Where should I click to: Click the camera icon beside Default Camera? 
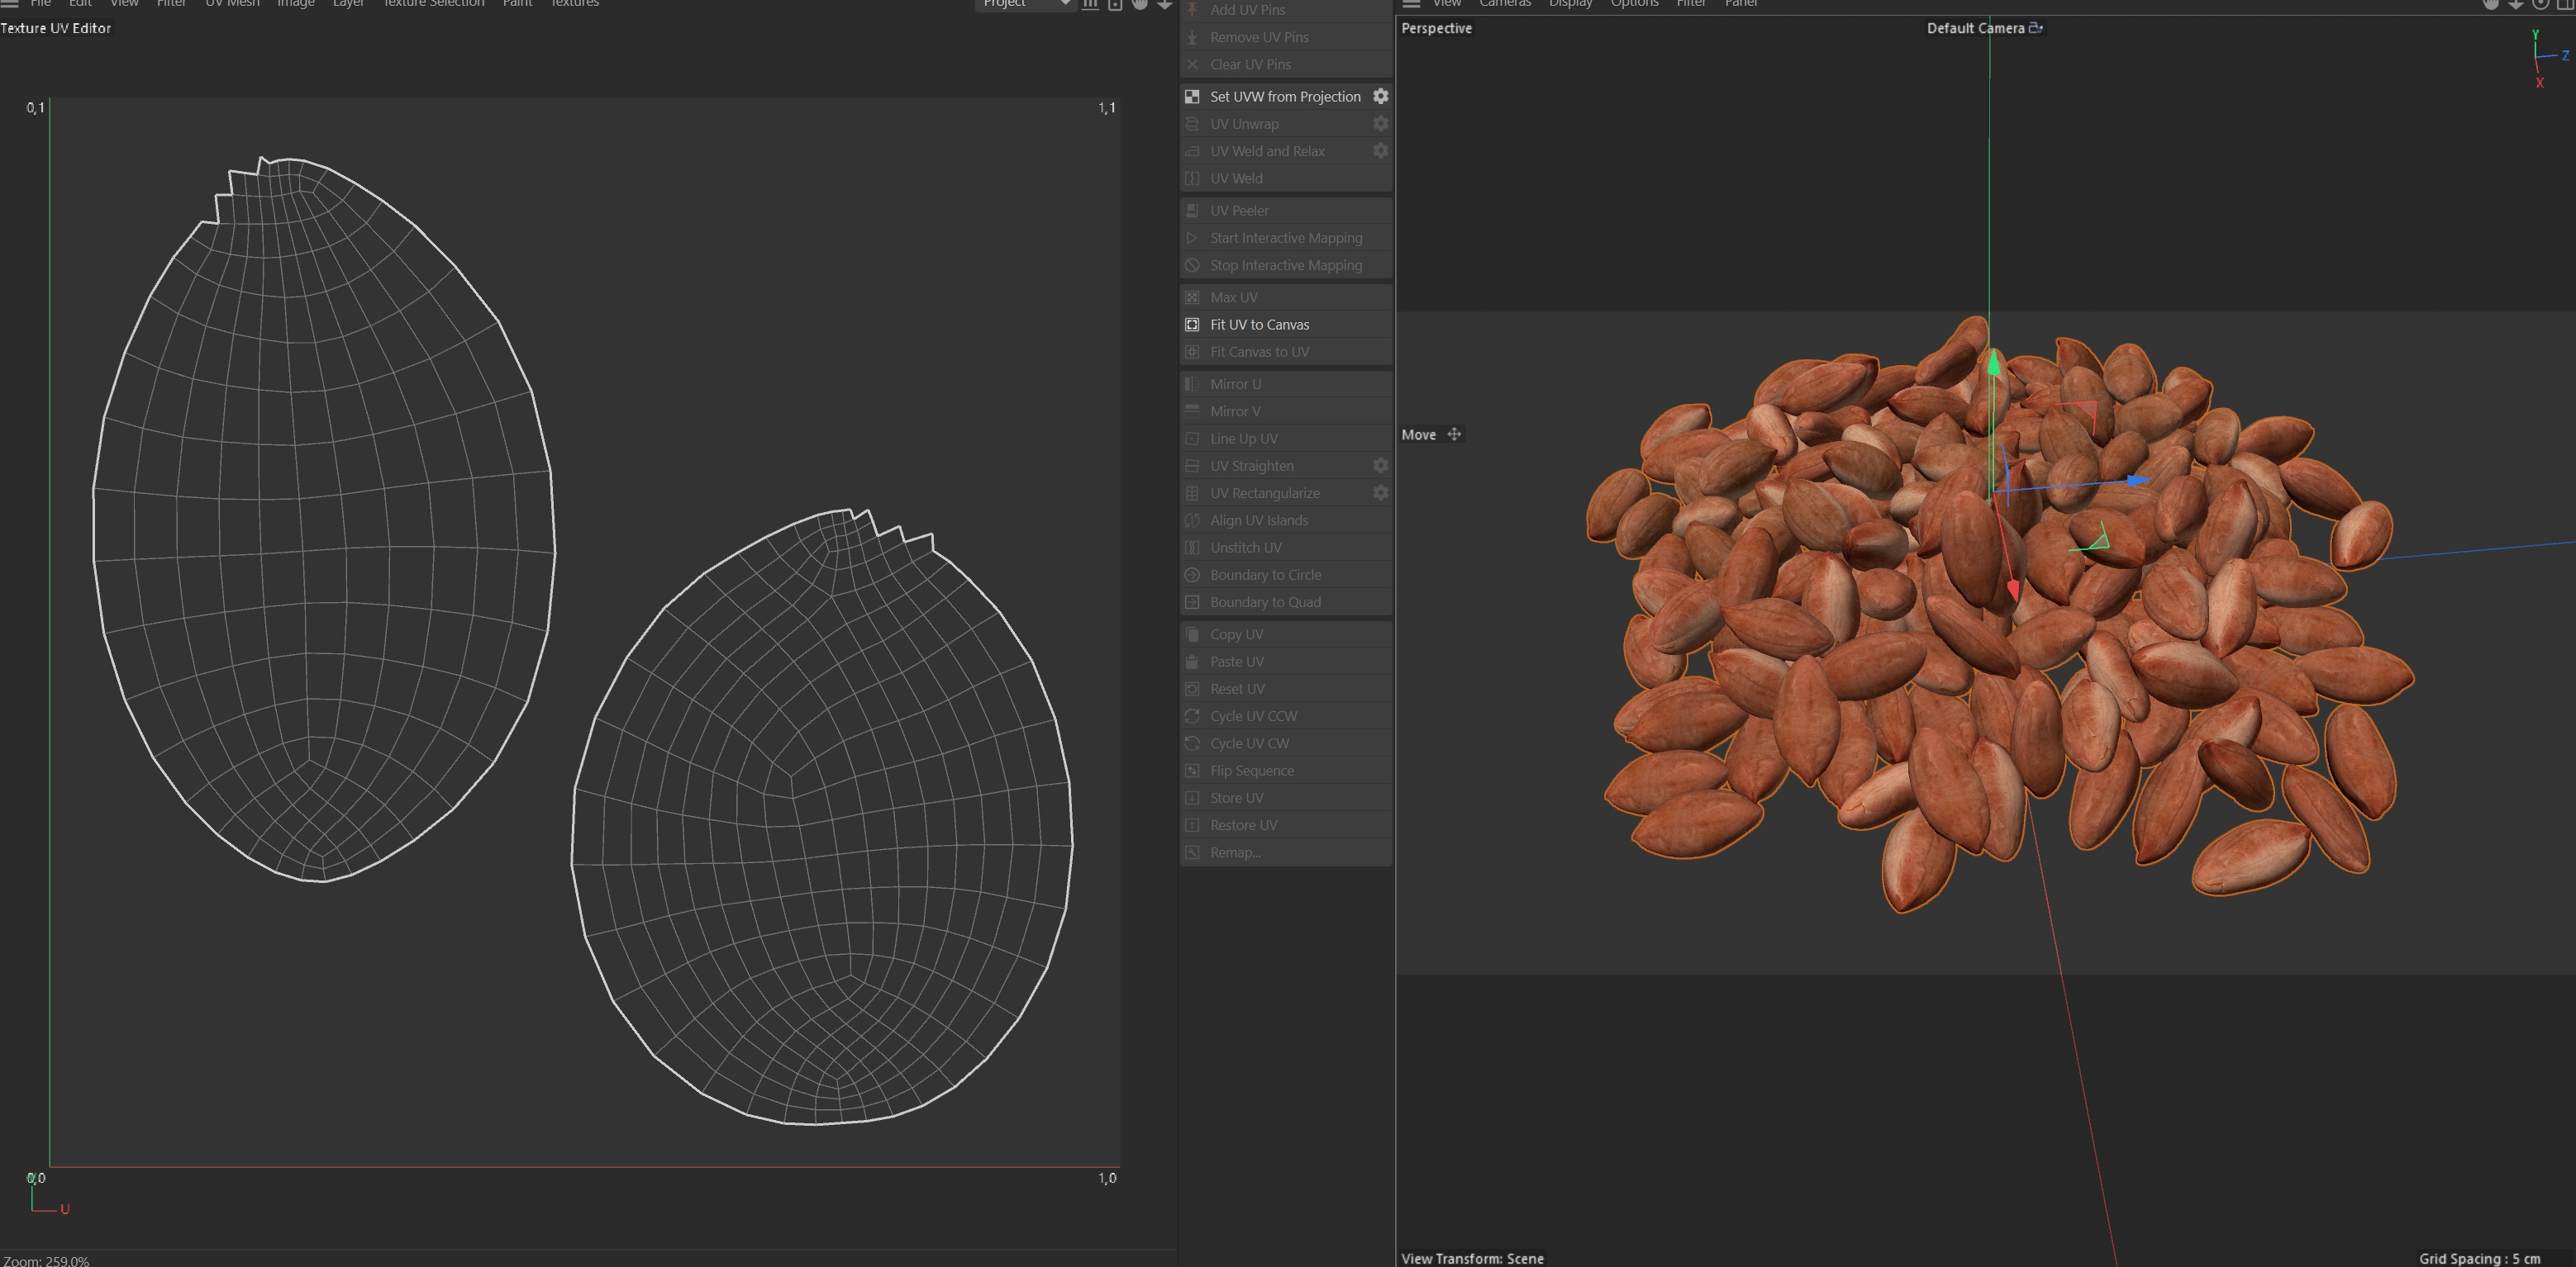click(x=2035, y=28)
